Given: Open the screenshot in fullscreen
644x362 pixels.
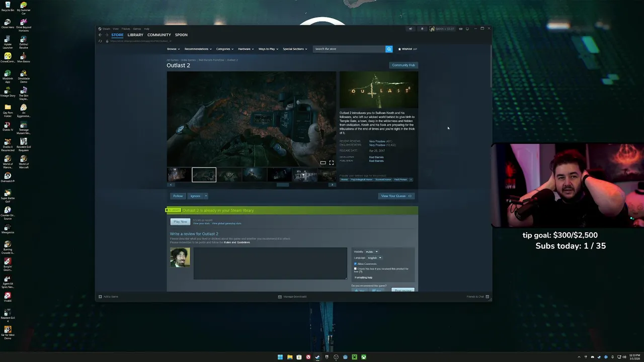Looking at the screenshot, I should (332, 163).
